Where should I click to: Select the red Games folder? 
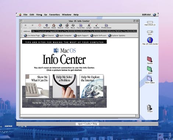tap(150, 60)
